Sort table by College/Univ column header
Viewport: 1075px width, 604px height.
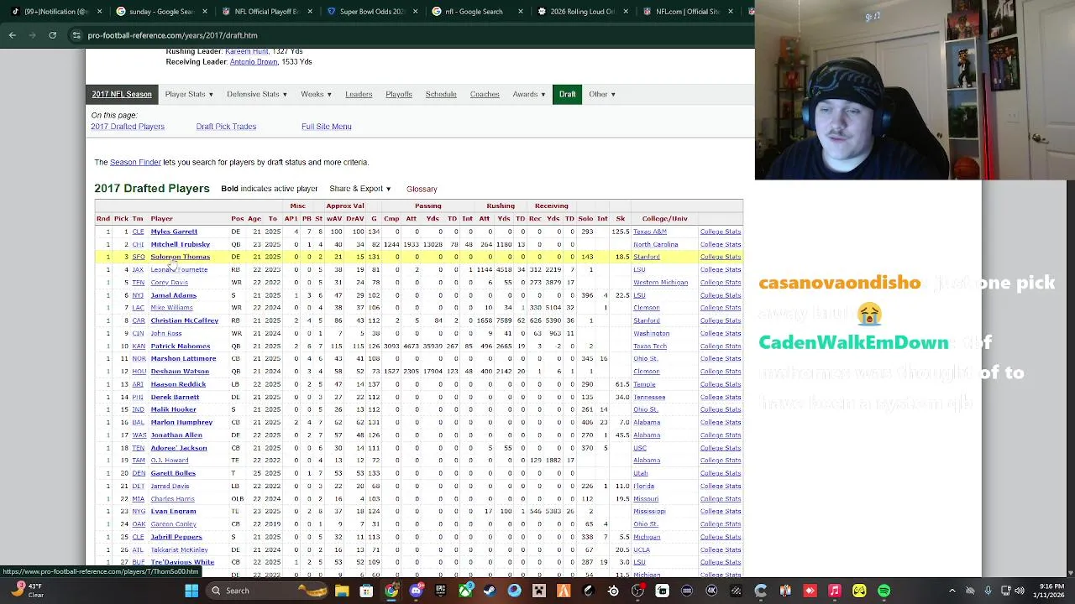point(665,218)
